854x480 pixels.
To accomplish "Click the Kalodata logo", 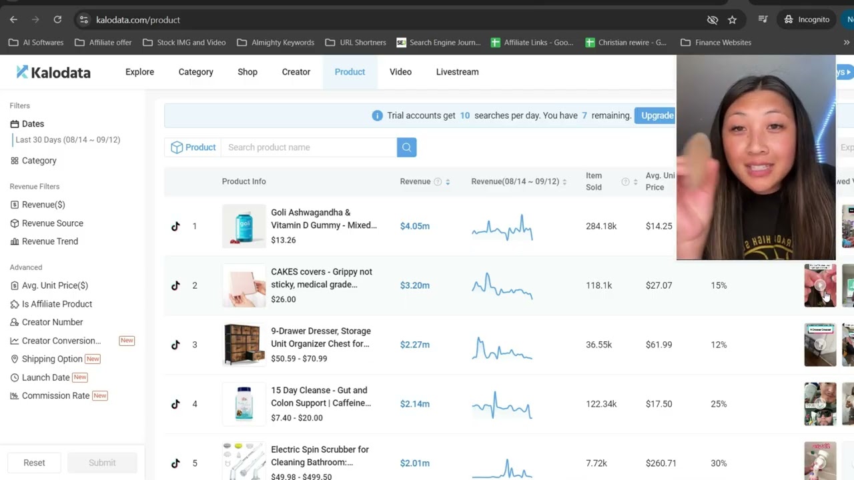I will [x=53, y=72].
